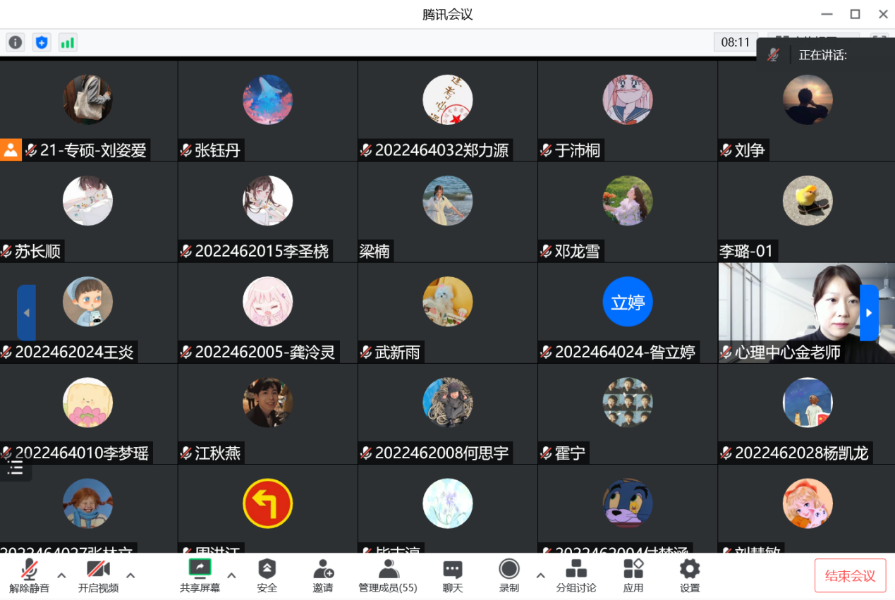This screenshot has width=895, height=600.
Task: Open the Chat (聊天) icon
Action: click(453, 575)
